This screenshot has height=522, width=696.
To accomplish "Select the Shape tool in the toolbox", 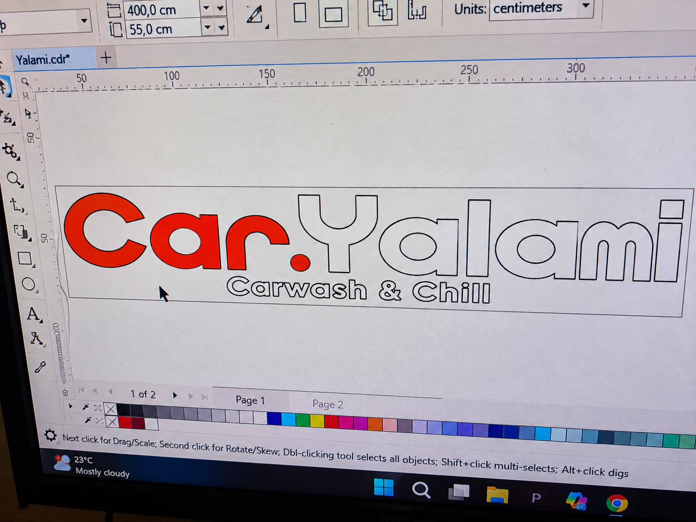I will tap(8, 117).
